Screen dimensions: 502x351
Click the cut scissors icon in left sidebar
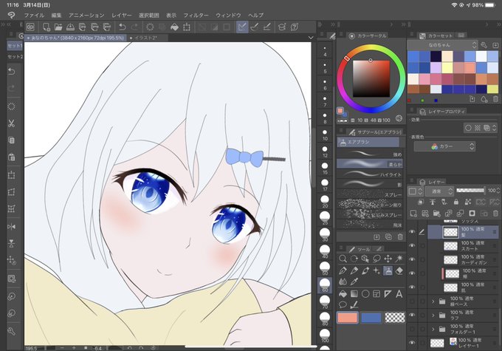pyautogui.click(x=12, y=123)
